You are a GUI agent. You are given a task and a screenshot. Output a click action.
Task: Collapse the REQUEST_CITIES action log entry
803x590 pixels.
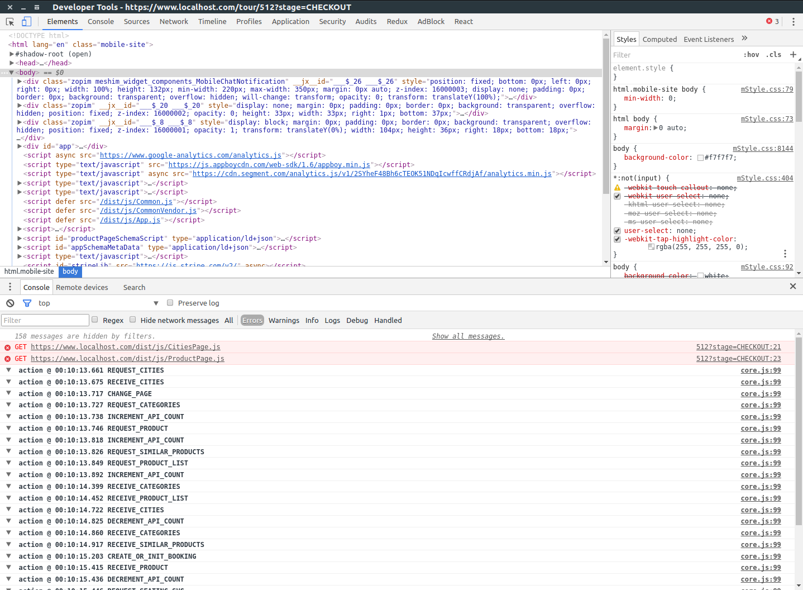(9, 370)
